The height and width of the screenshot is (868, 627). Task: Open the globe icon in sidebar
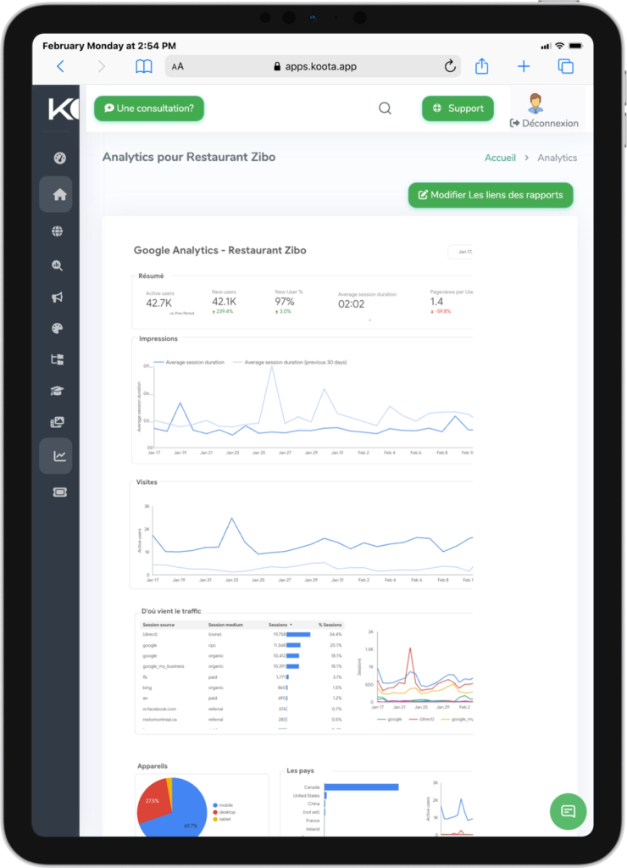coord(58,231)
